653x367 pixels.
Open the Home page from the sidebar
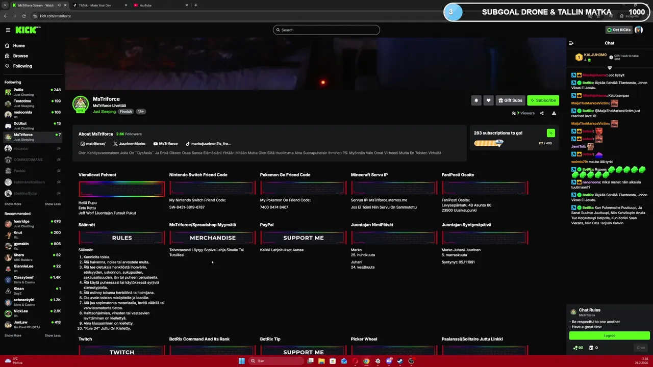click(18, 46)
